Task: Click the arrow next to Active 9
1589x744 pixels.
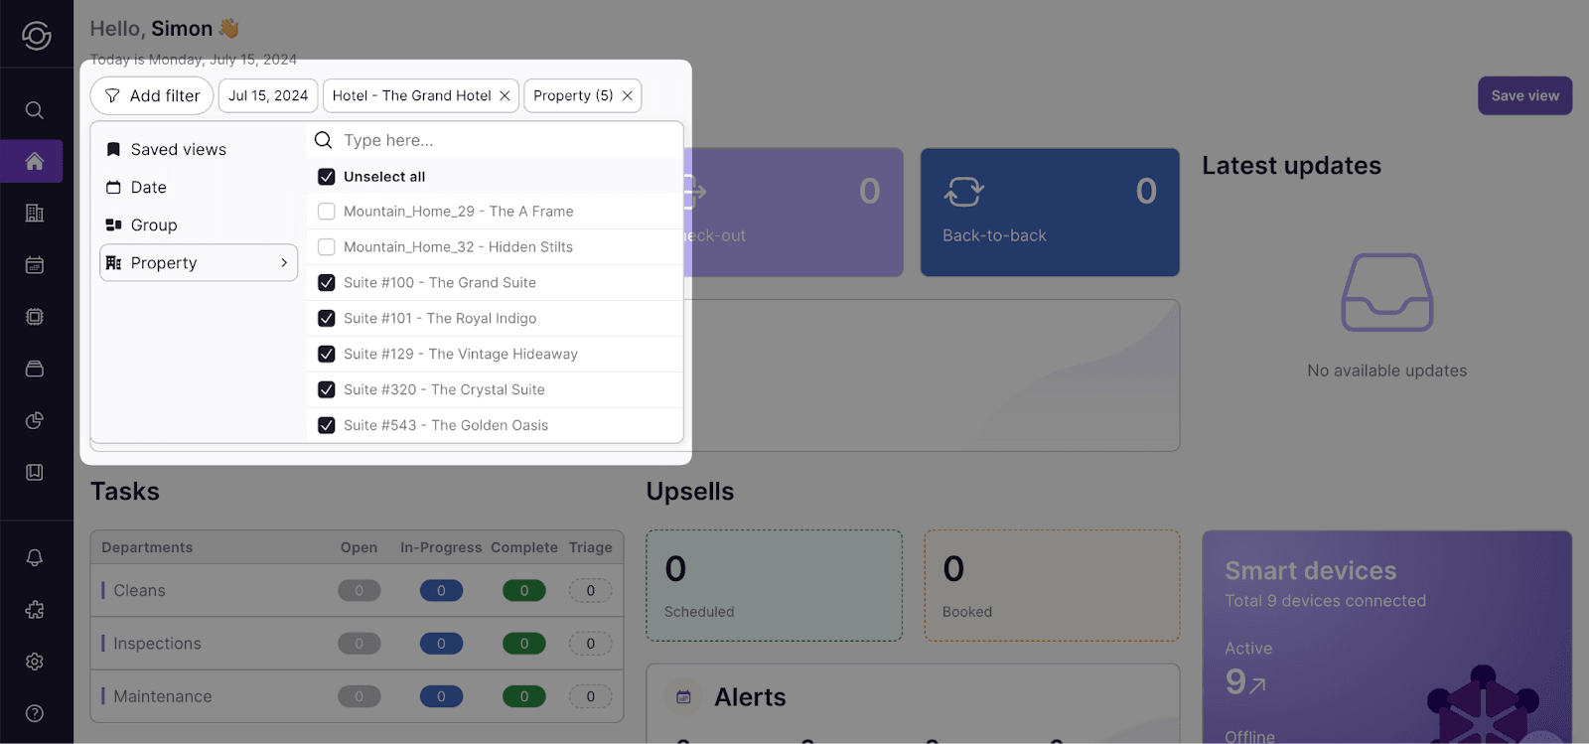Action: (1257, 684)
